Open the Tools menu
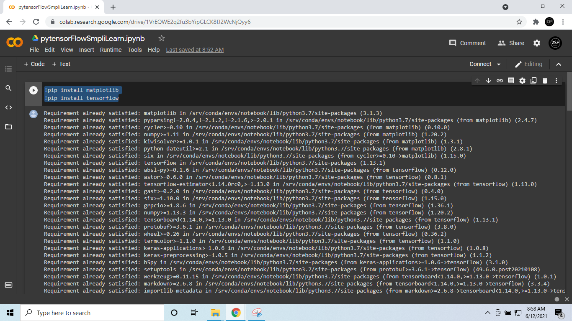The image size is (572, 321). [135, 50]
